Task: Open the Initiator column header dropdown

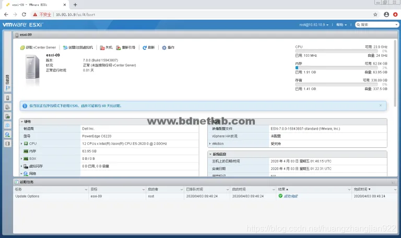Action: click(181, 190)
